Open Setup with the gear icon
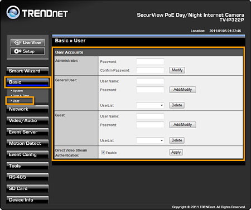The image size is (251, 210). pos(27,51)
